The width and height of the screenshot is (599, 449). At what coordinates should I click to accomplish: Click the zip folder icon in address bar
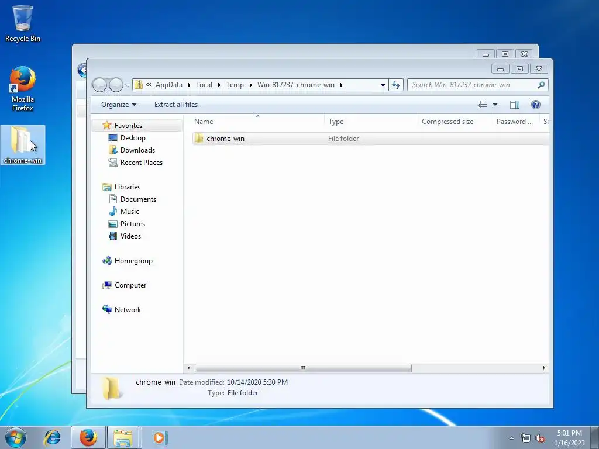coord(138,85)
